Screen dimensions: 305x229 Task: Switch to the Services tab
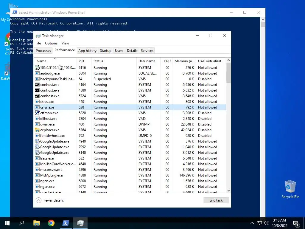point(147,51)
